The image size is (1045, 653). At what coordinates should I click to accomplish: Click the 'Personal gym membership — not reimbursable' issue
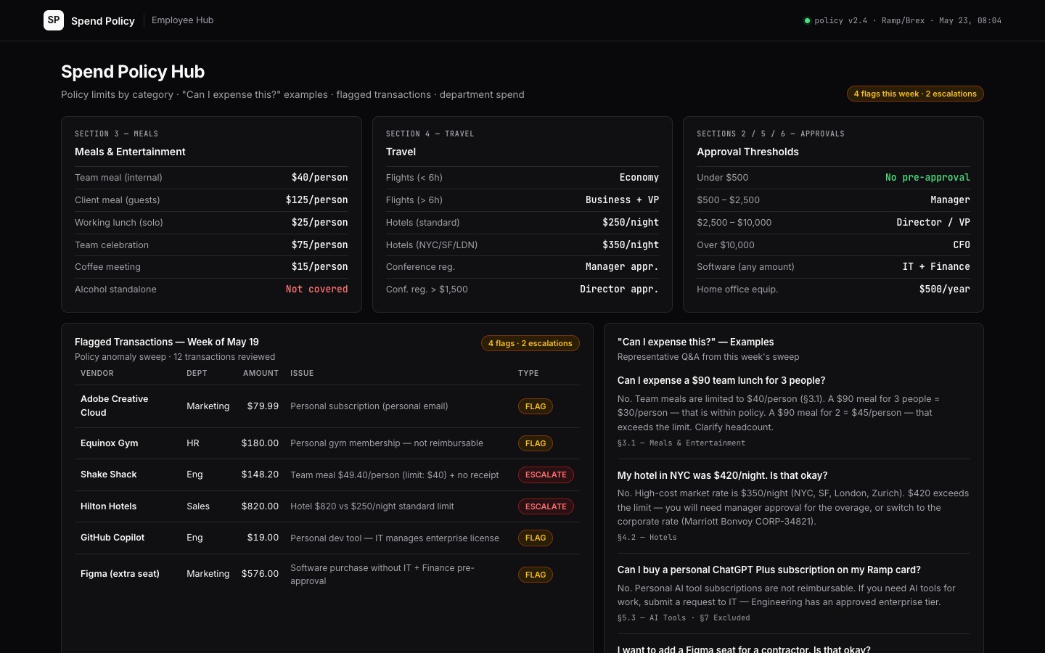(x=387, y=443)
